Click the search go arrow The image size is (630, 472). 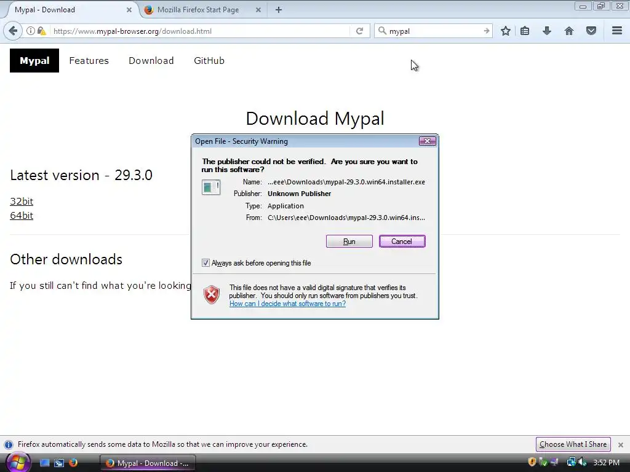coord(486,31)
